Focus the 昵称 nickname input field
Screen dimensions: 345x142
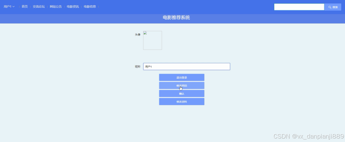[186, 66]
